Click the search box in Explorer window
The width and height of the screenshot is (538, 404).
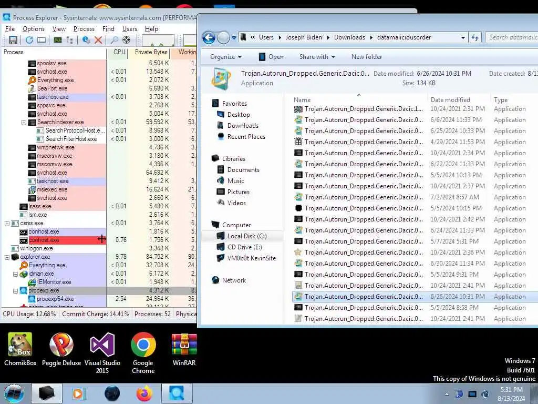coord(512,37)
